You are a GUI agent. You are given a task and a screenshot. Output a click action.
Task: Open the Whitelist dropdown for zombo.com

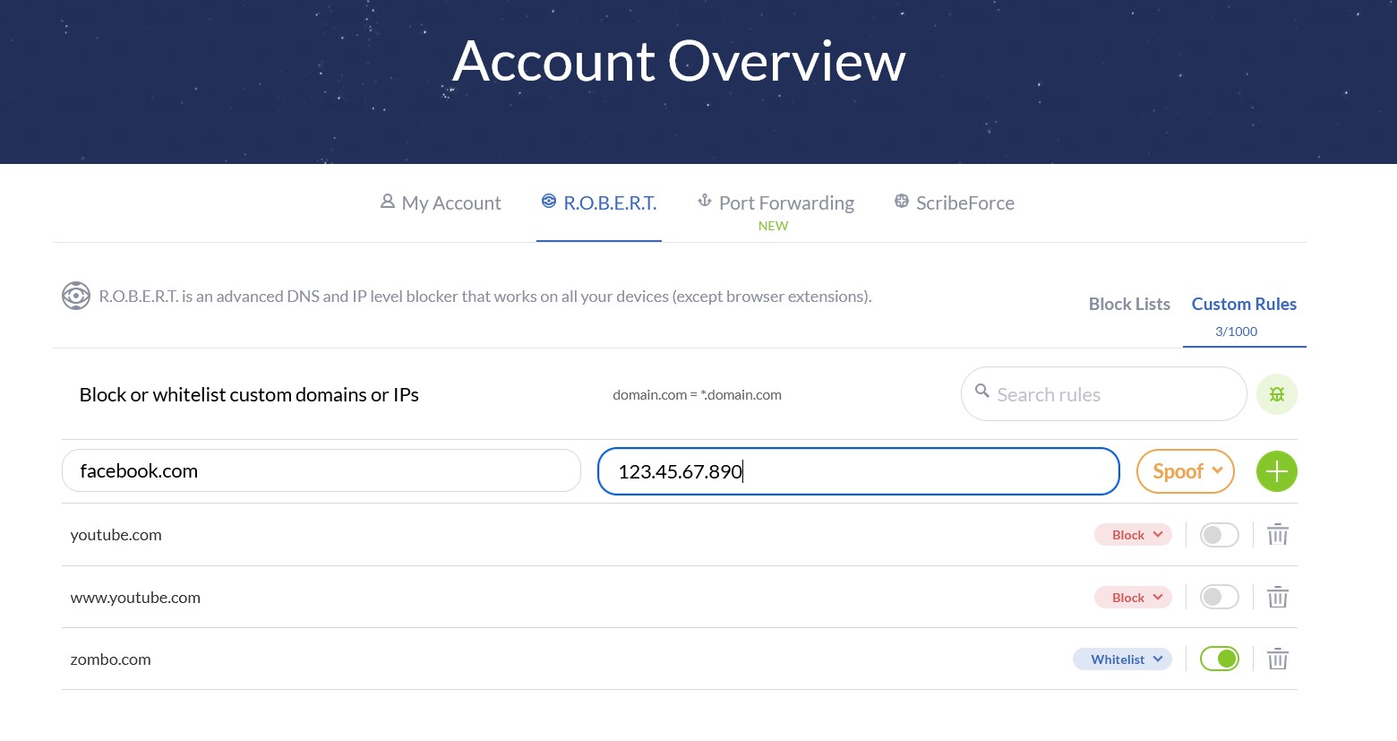[1122, 659]
